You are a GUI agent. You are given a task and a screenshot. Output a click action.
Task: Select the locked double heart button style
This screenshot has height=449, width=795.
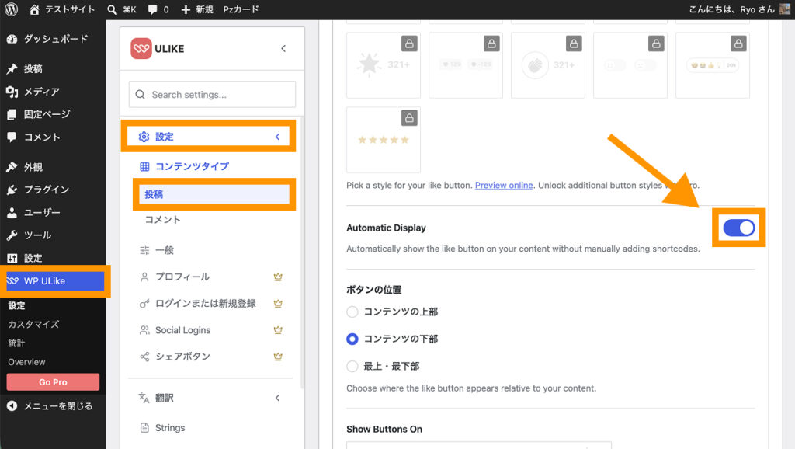coord(466,65)
